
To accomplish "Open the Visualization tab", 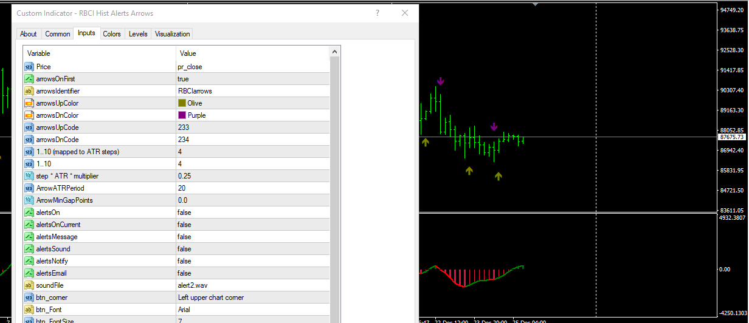I will (x=173, y=34).
